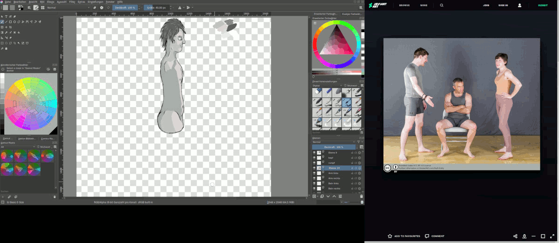Select the Crop tool
This screenshot has height=243, width=559.
(x=10, y=27)
